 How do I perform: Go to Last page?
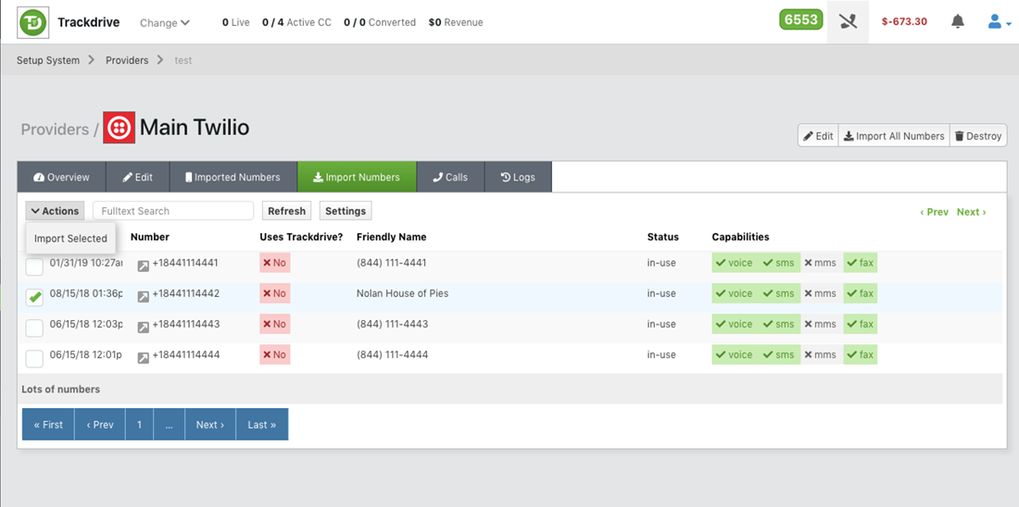tap(262, 425)
